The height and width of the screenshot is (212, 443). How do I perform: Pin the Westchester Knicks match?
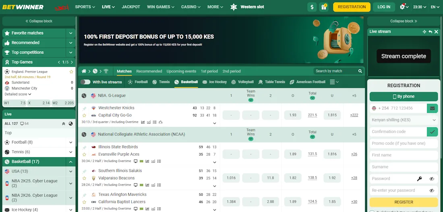coord(84,108)
